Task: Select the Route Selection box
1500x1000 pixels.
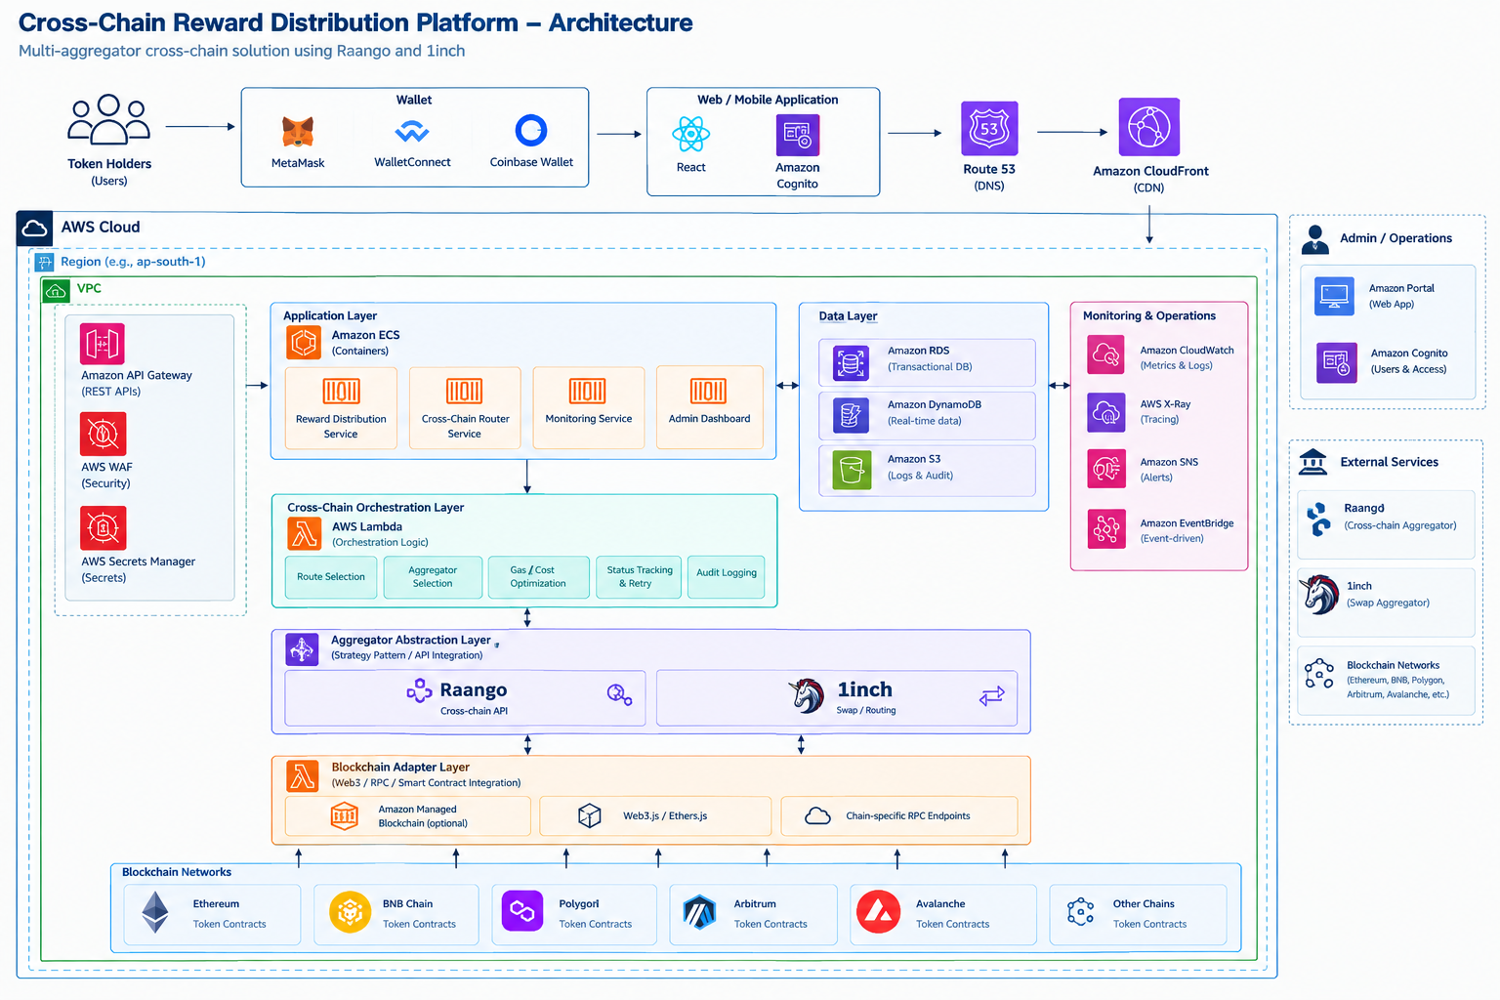Action: click(331, 577)
